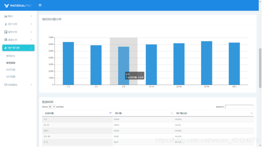Go to 访问页面 submenu item
Viewport: 262px width, 147px height.
pyautogui.click(x=11, y=70)
